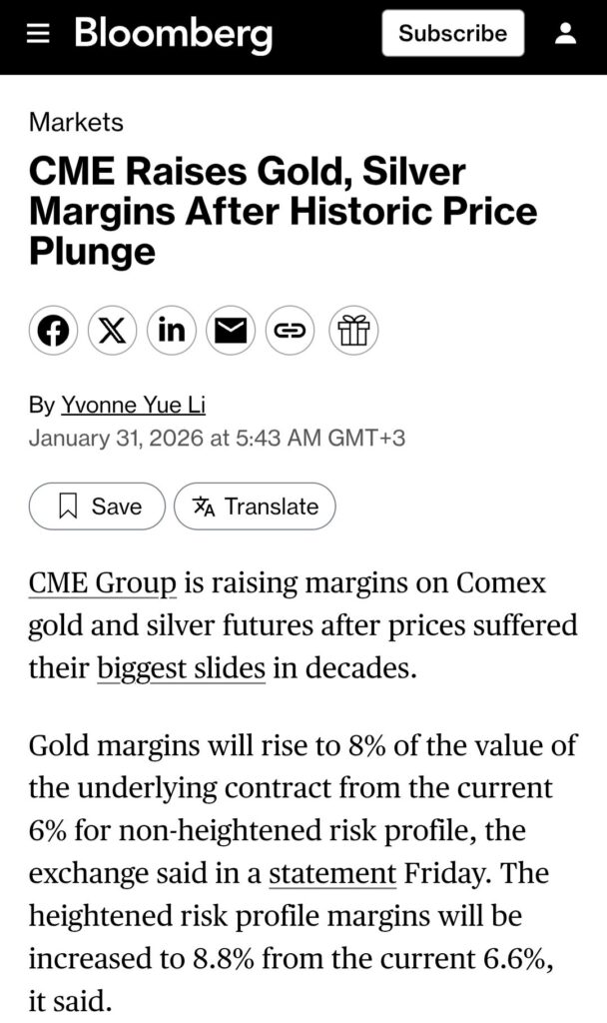This screenshot has height=1023, width=607.
Task: Follow the CME Group link
Action: (x=103, y=583)
